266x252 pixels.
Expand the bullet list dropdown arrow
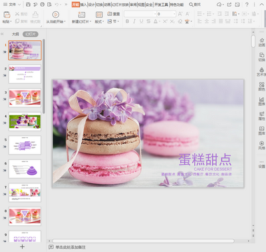[204, 14]
